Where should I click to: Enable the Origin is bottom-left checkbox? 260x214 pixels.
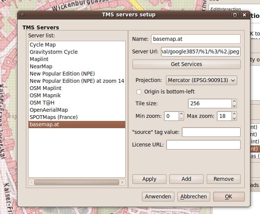click(139, 92)
